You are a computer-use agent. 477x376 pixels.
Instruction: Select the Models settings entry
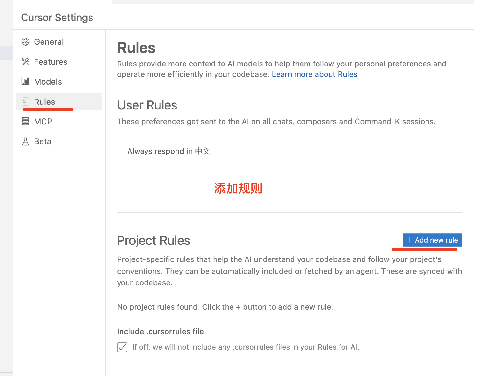point(48,81)
